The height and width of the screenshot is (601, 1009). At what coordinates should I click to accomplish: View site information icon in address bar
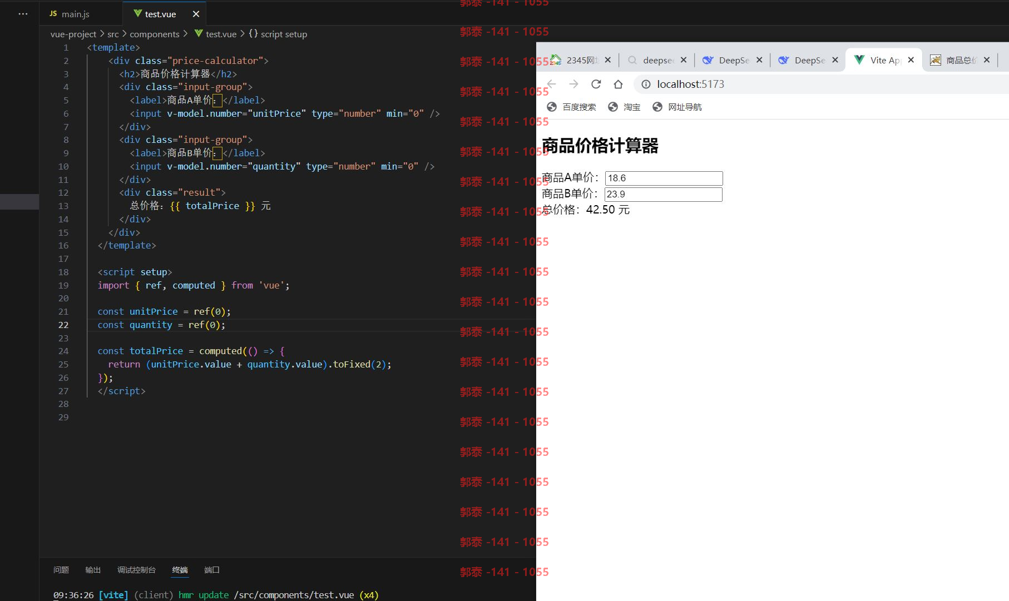click(646, 84)
